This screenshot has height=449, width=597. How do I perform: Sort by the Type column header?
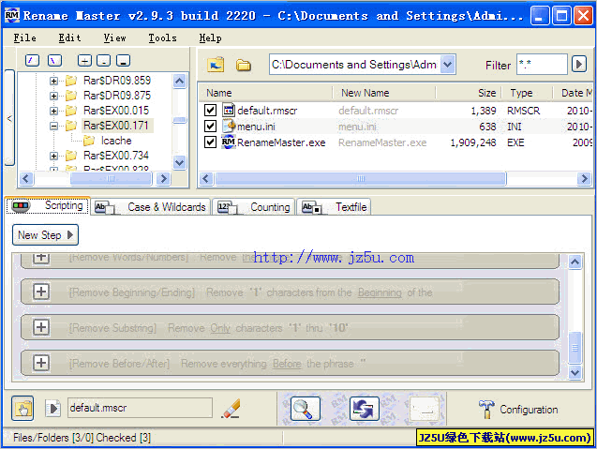(x=527, y=93)
